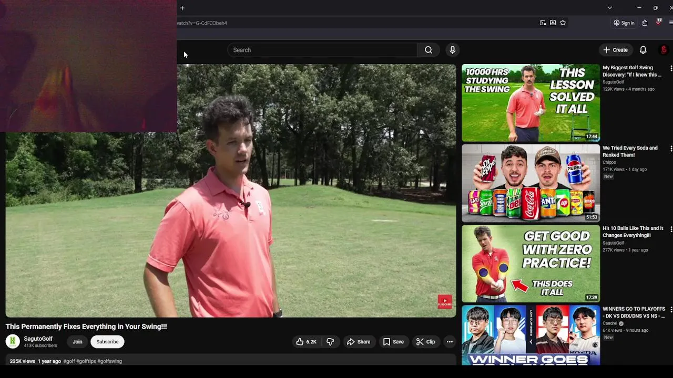Screen dimensions: 673x378
Task: Open options for 'My Biggest Golf Swing Discovery'
Action: click(x=671, y=68)
